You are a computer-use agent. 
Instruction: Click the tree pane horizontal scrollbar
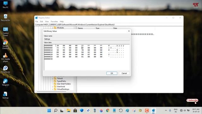tap(51, 92)
